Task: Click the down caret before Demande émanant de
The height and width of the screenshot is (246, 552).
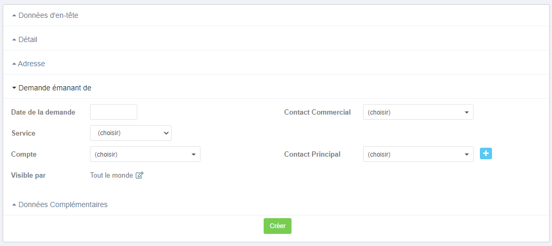Action: coord(14,88)
